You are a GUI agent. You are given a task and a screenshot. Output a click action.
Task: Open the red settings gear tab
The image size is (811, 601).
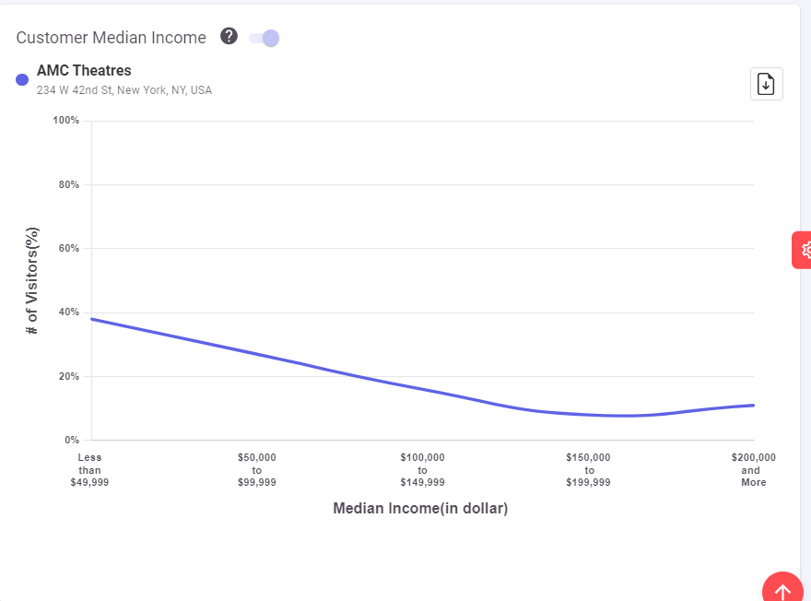click(804, 249)
